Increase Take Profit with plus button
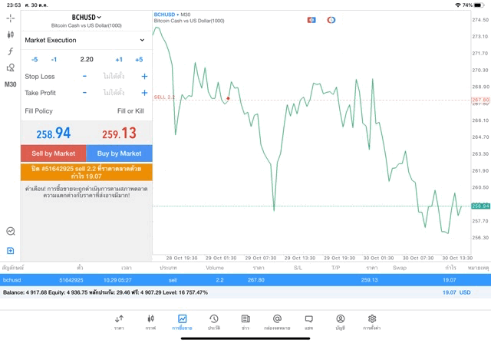 click(x=144, y=93)
